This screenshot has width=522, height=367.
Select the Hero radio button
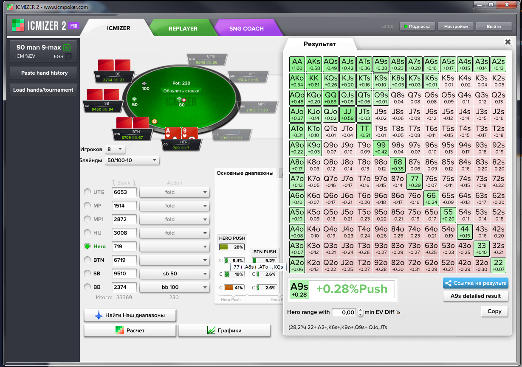(x=87, y=246)
